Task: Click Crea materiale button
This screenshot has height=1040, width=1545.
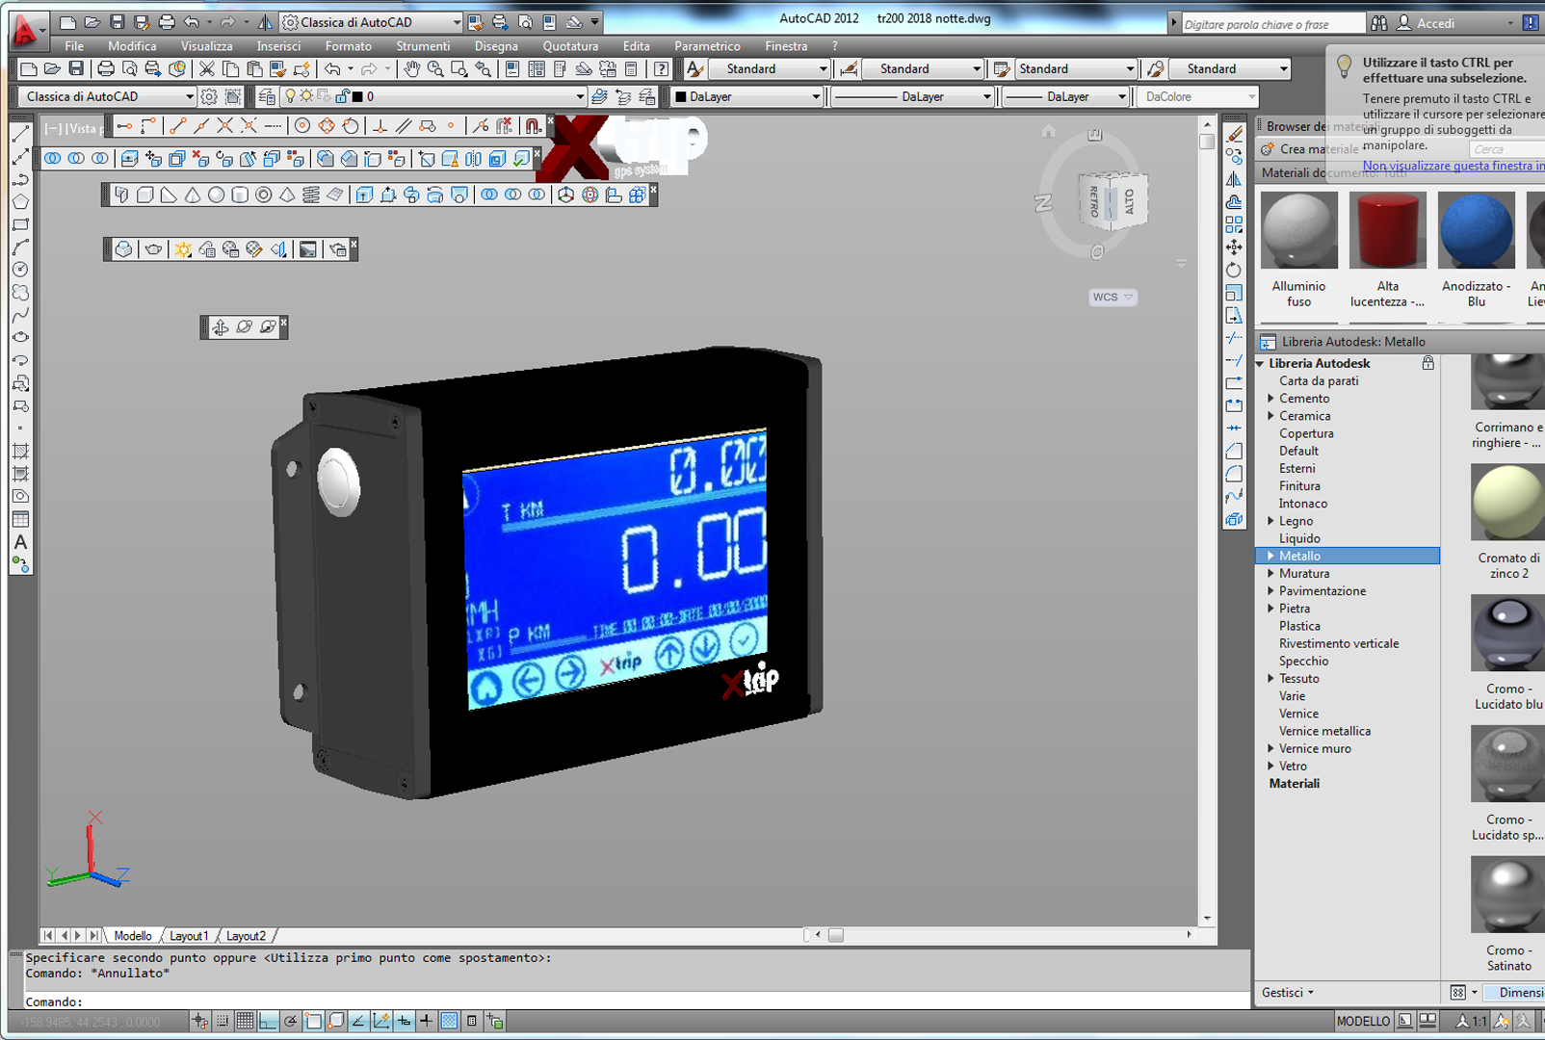Action: tap(1310, 149)
